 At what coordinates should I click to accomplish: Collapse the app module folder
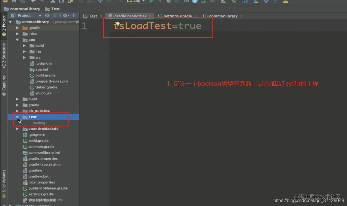(x=17, y=40)
